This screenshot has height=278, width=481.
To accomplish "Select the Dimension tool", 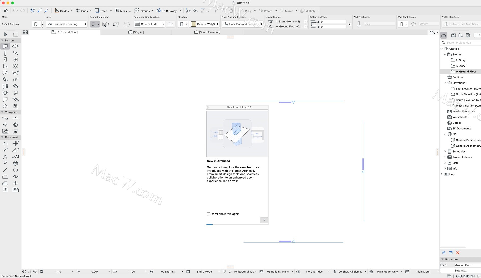I will [5, 143].
